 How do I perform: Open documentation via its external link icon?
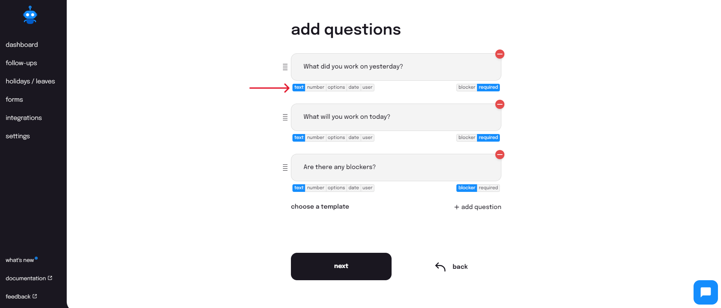click(50, 278)
